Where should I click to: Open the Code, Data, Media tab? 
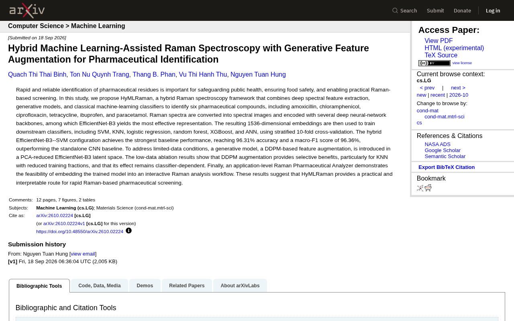pyautogui.click(x=100, y=286)
